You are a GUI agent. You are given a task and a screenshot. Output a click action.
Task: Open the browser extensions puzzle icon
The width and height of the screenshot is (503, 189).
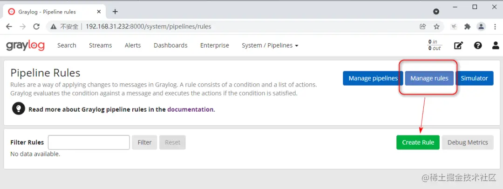coord(468,27)
